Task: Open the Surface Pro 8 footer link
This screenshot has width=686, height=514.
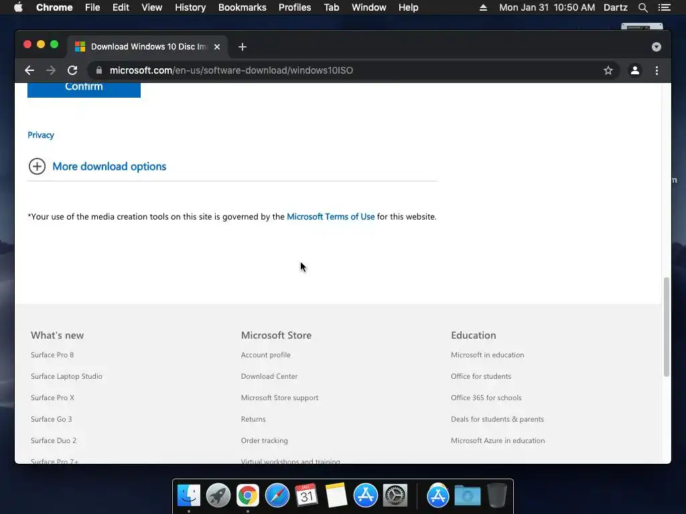Action: 52,355
